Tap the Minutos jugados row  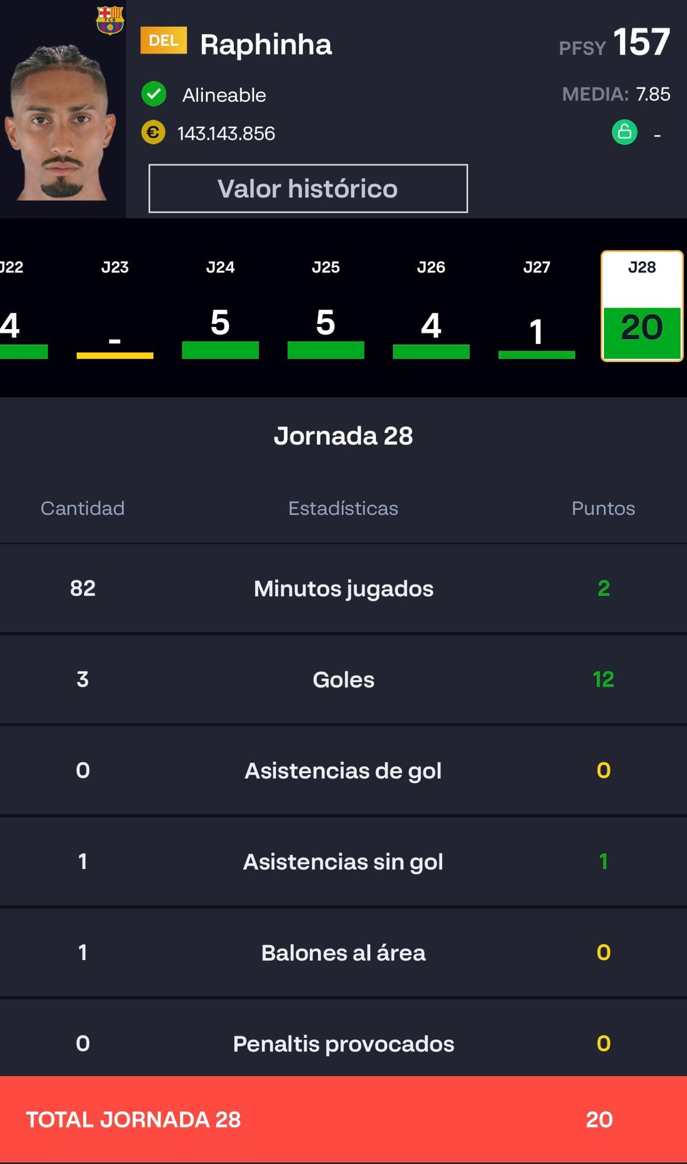click(x=343, y=588)
